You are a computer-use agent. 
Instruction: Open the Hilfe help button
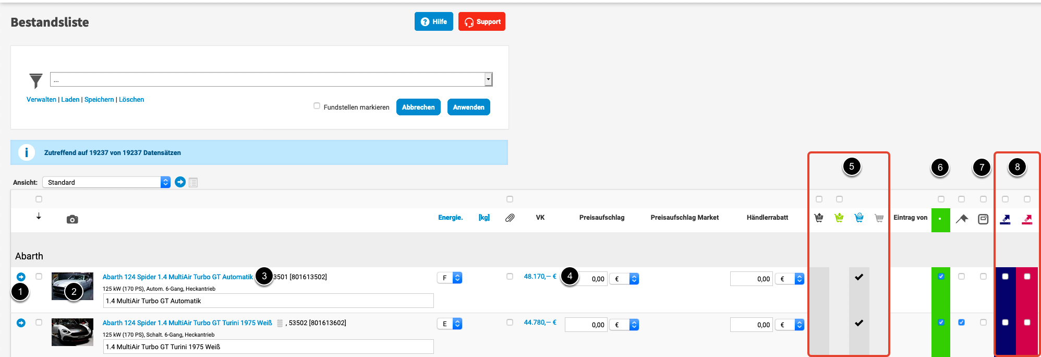point(433,22)
